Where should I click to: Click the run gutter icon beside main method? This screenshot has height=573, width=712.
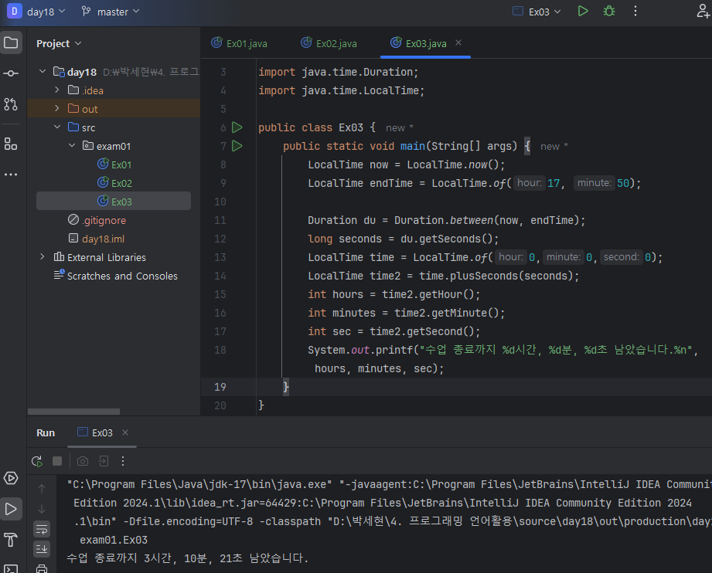[237, 146]
